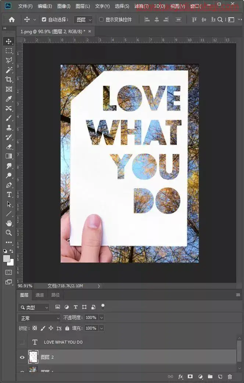Click the search magnifier in options bar
244x383 pixels.
click(220, 20)
